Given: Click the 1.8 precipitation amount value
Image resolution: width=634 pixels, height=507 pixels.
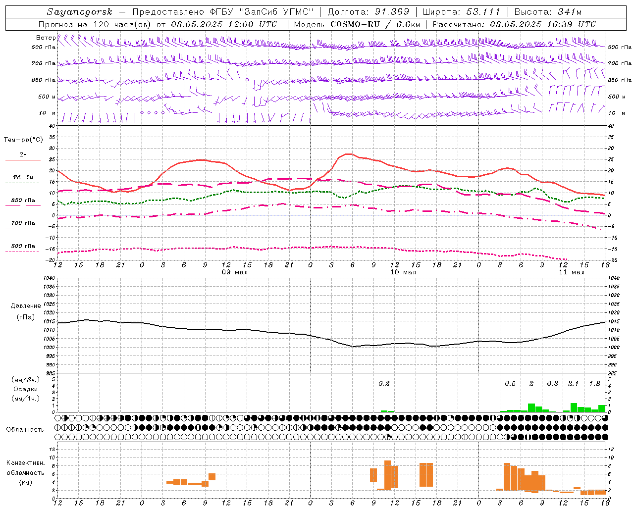Looking at the screenshot, I should pyautogui.click(x=594, y=384).
